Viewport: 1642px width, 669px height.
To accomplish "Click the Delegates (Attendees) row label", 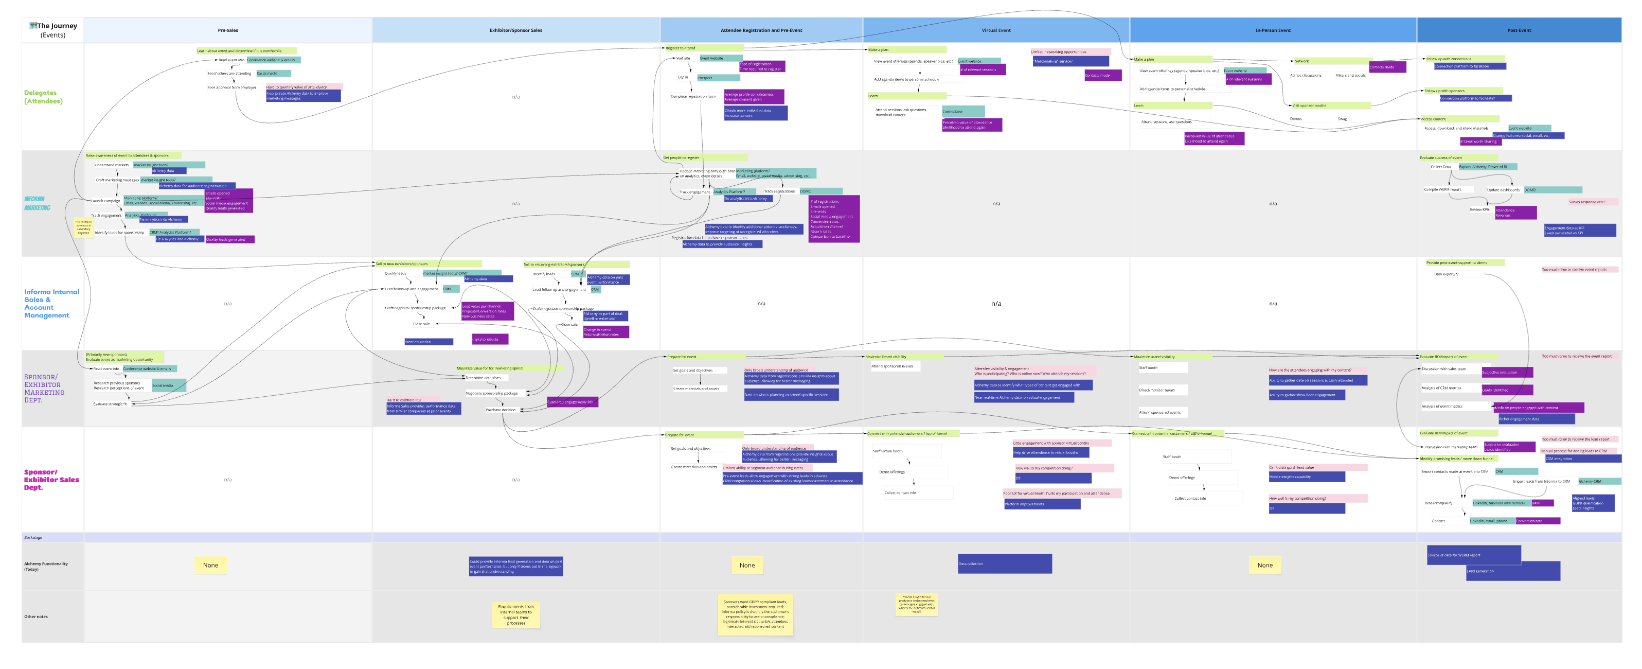I will (x=43, y=97).
